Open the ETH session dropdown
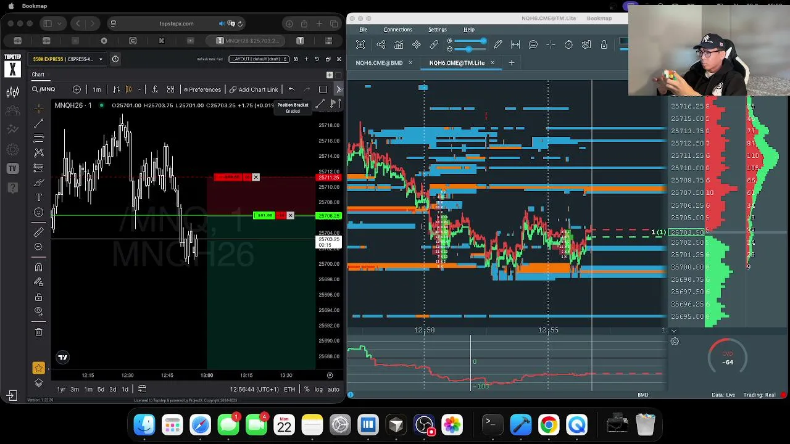Viewport: 790px width, 444px height. coord(289,389)
